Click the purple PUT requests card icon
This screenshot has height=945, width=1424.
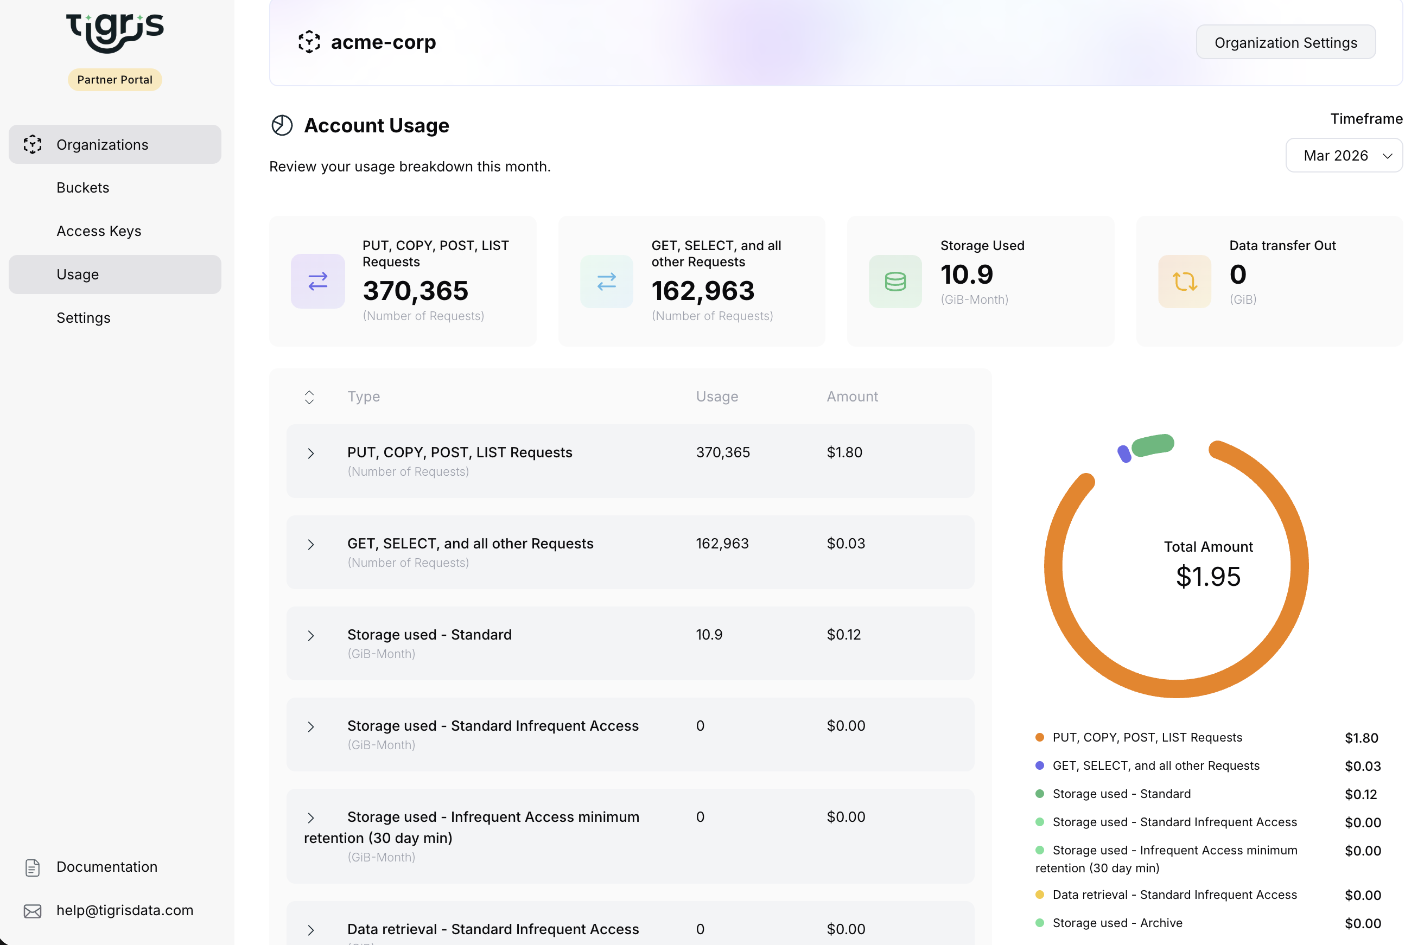(x=317, y=282)
